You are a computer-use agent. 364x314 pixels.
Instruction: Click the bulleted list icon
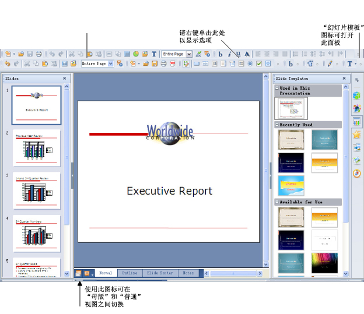point(295,54)
